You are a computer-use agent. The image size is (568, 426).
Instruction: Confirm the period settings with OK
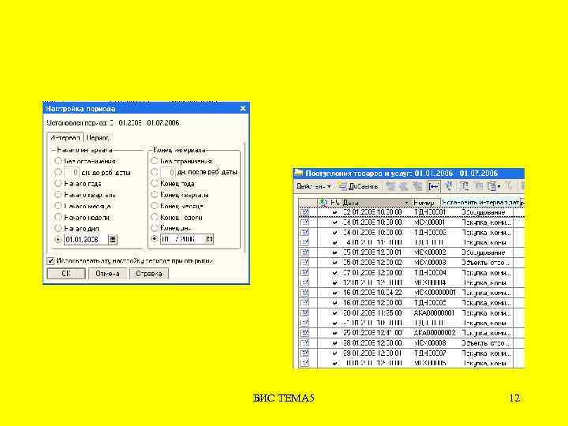click(66, 274)
